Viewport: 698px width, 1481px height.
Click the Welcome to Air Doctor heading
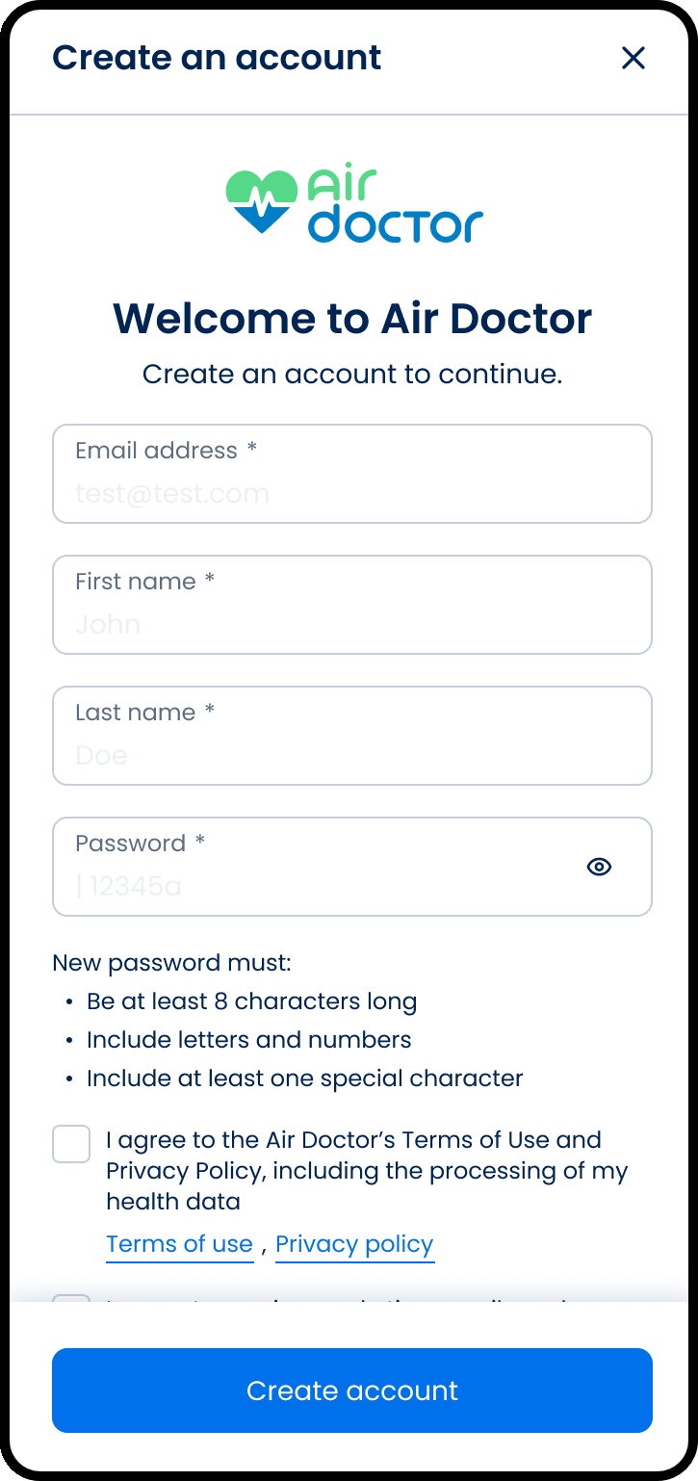point(352,318)
